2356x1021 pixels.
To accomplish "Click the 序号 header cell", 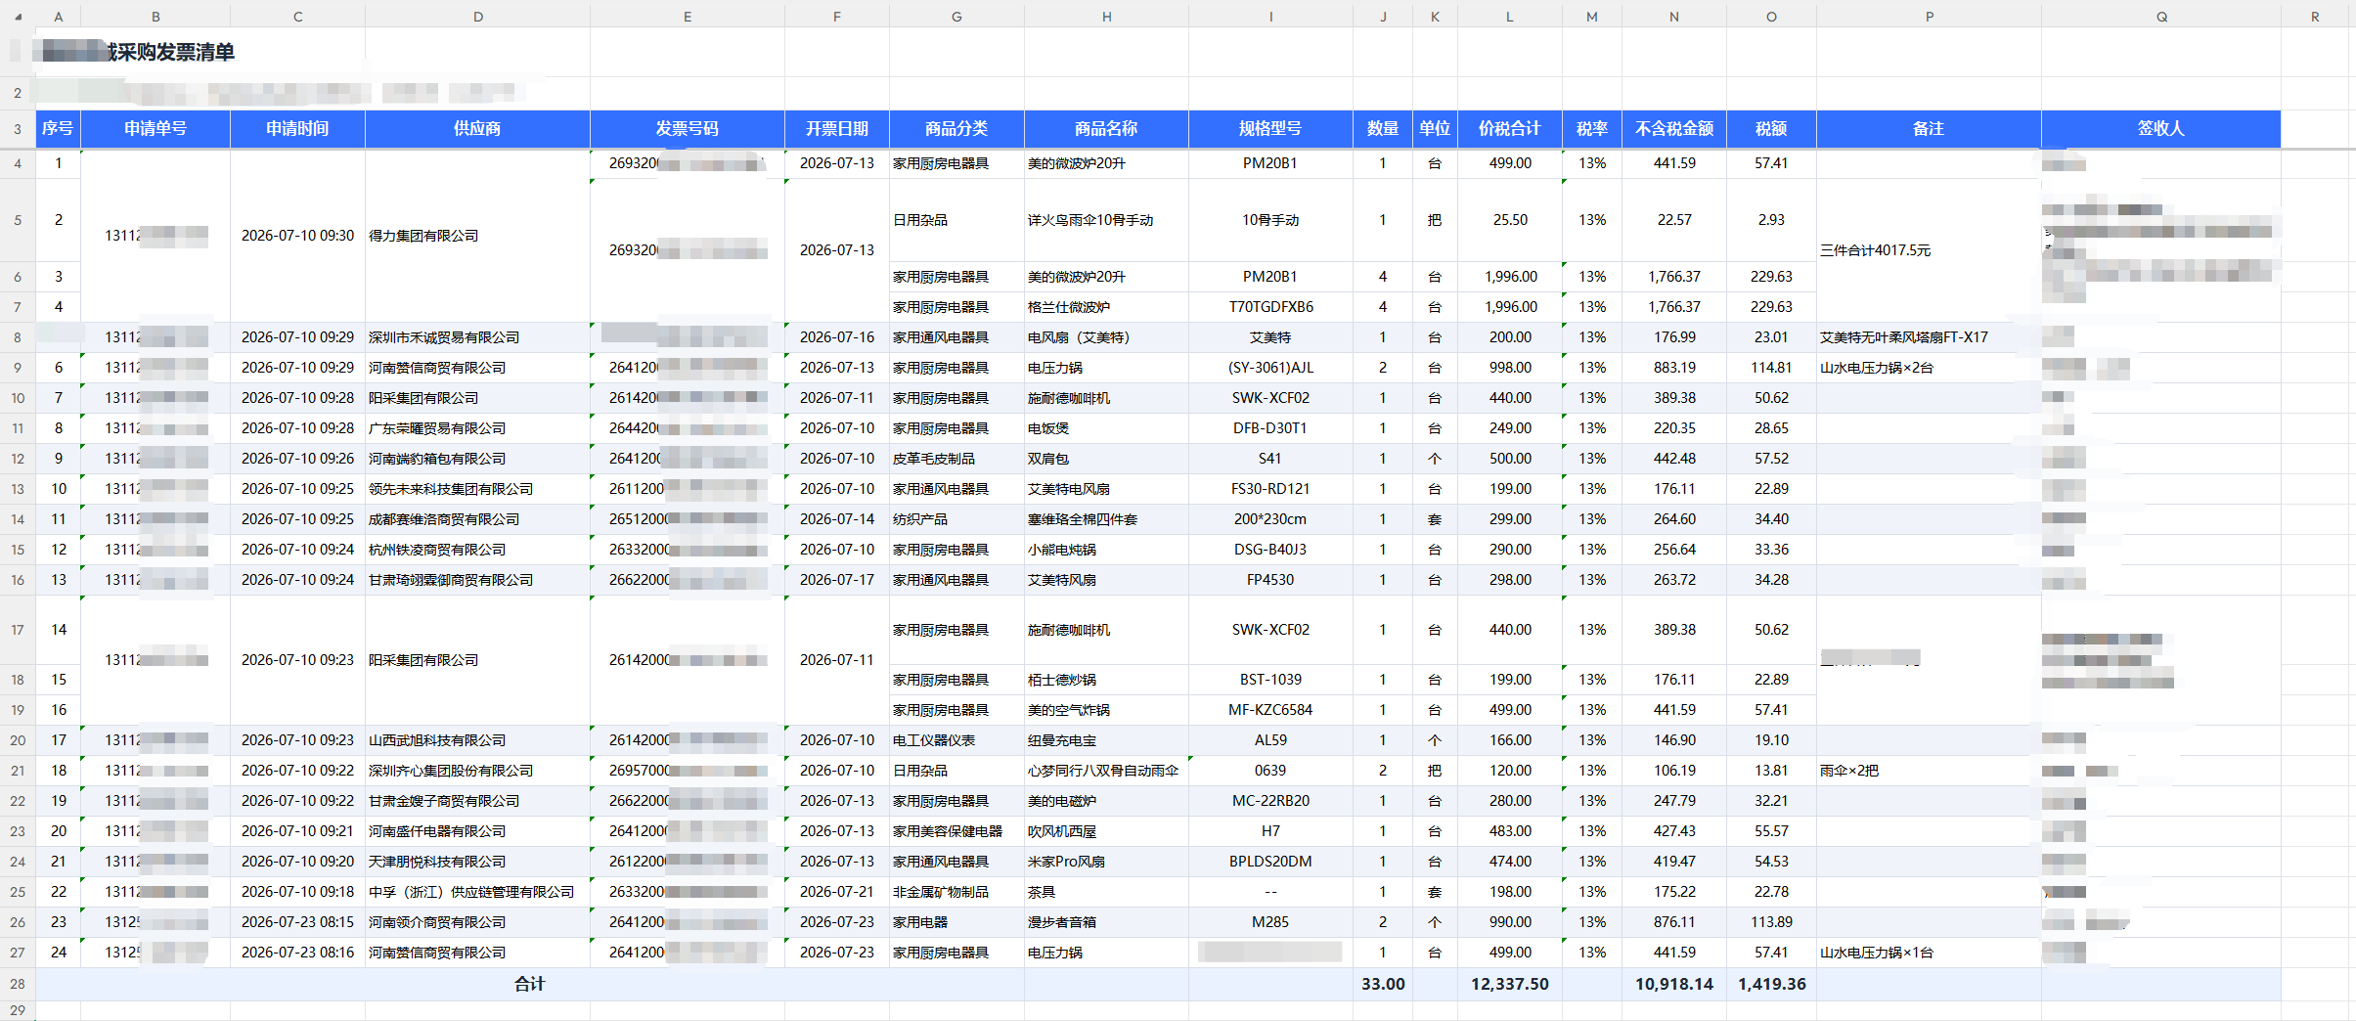I will pyautogui.click(x=58, y=128).
